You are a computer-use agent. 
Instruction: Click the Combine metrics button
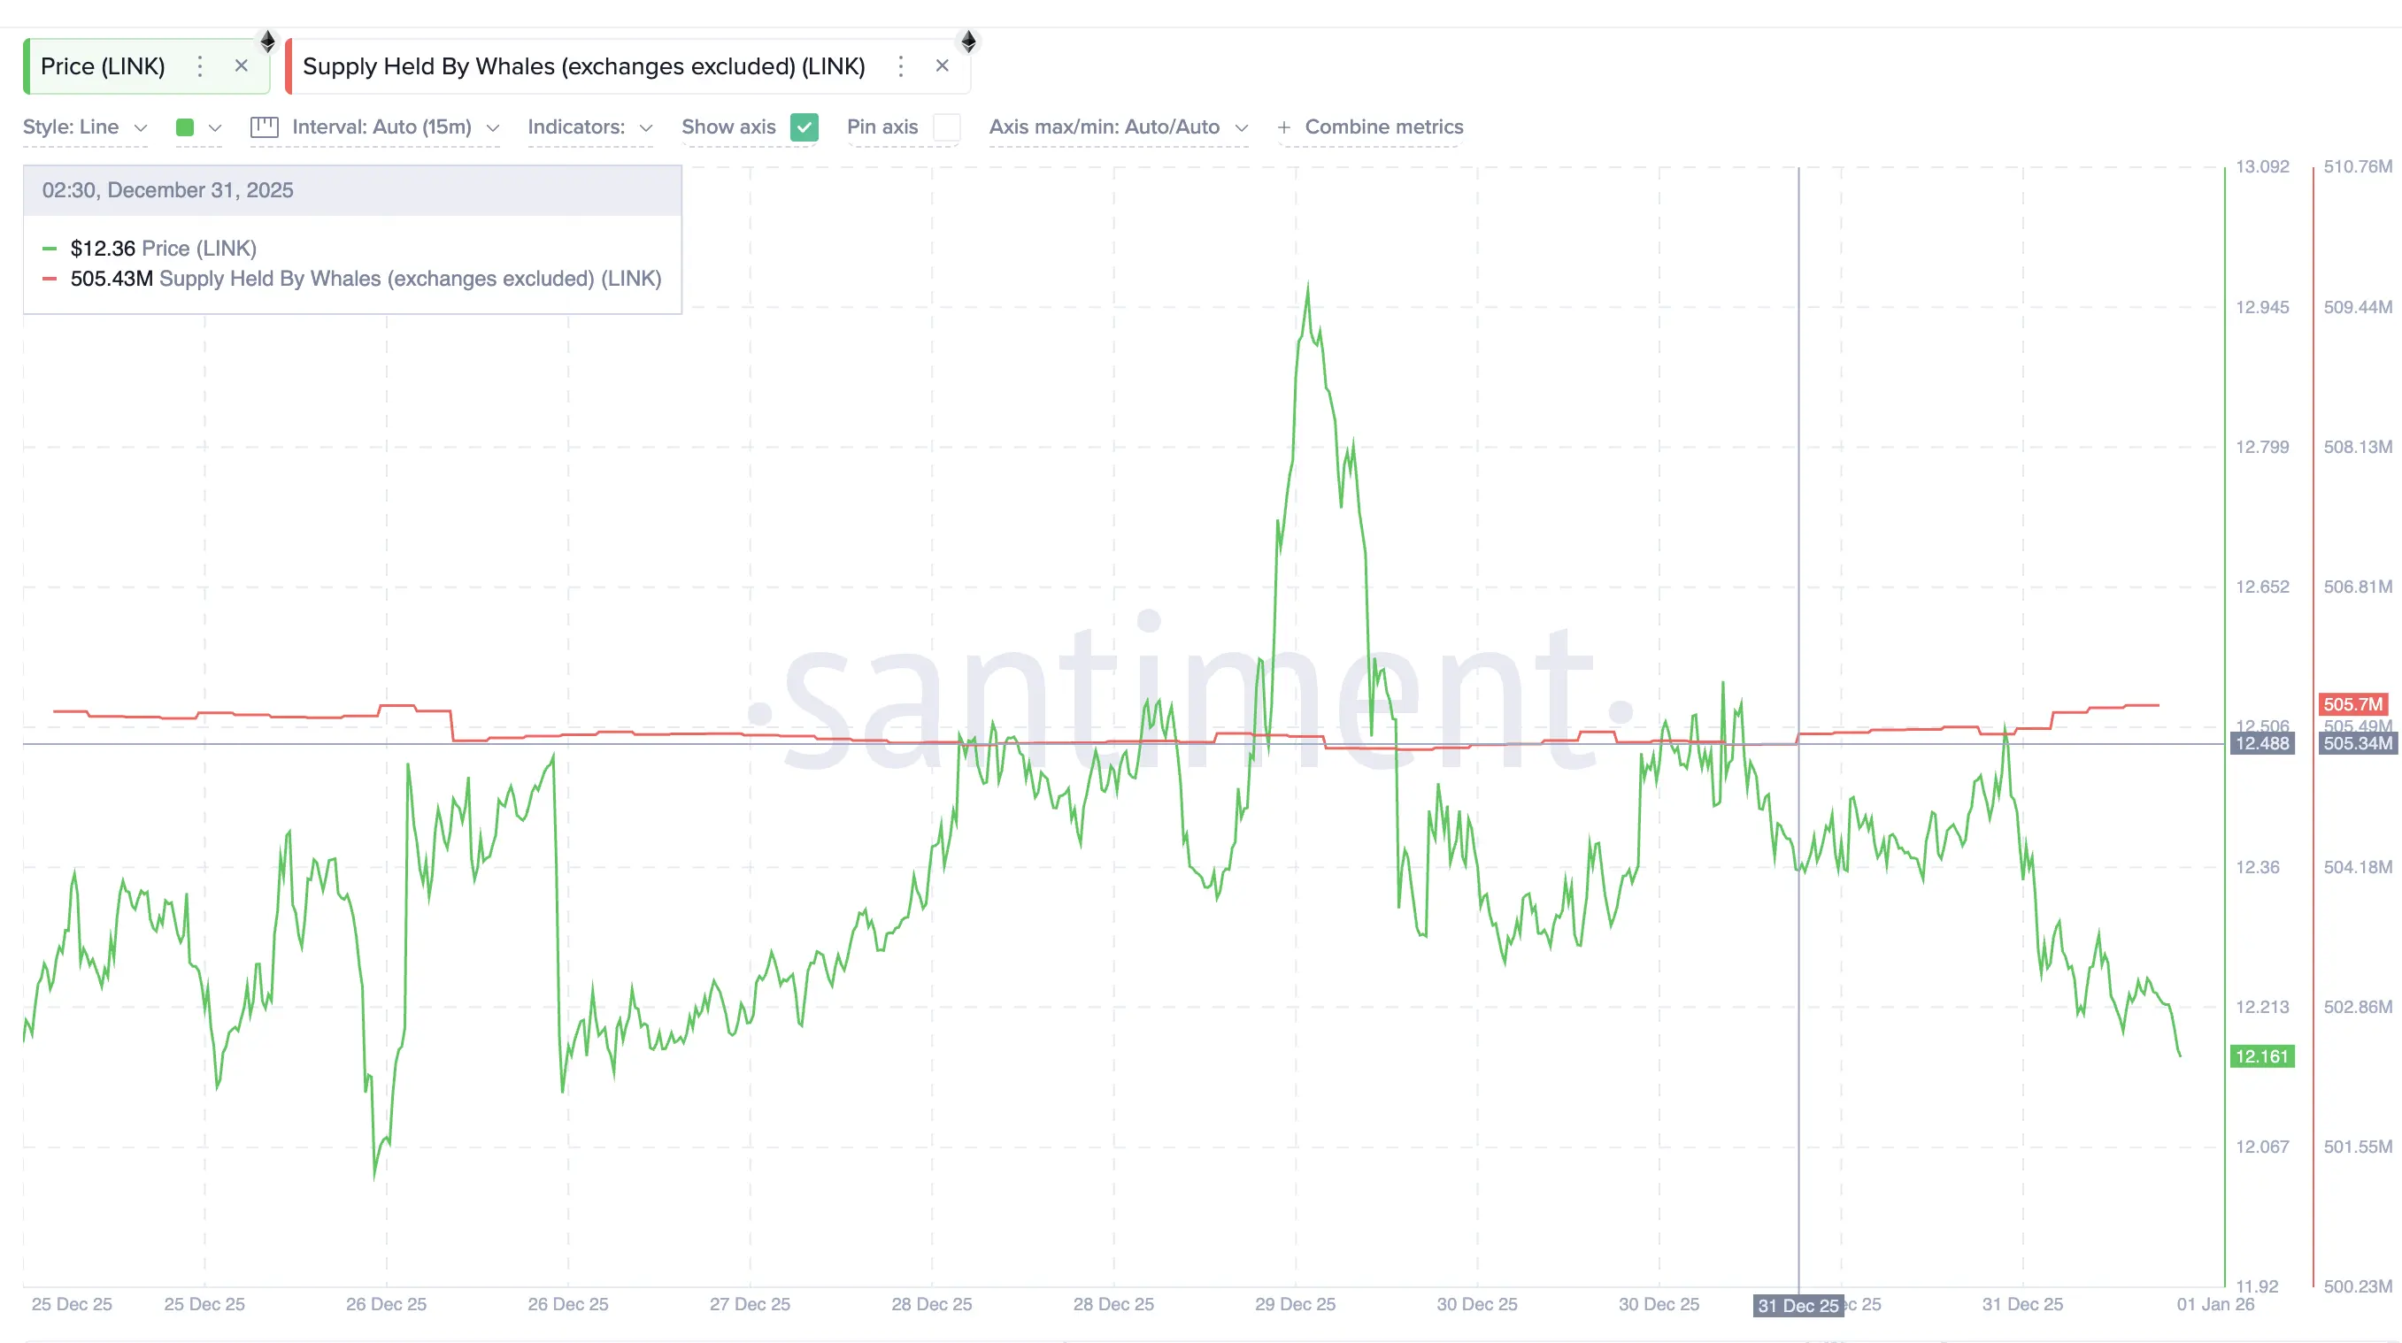click(x=1382, y=127)
